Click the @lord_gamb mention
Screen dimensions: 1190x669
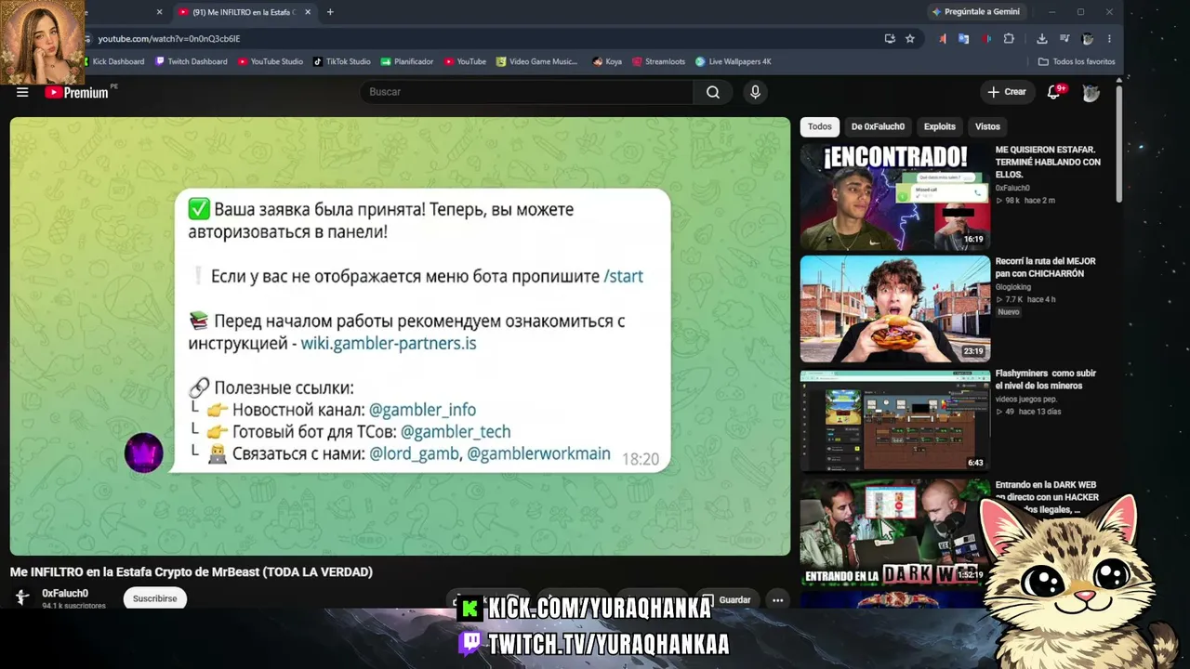coord(414,454)
